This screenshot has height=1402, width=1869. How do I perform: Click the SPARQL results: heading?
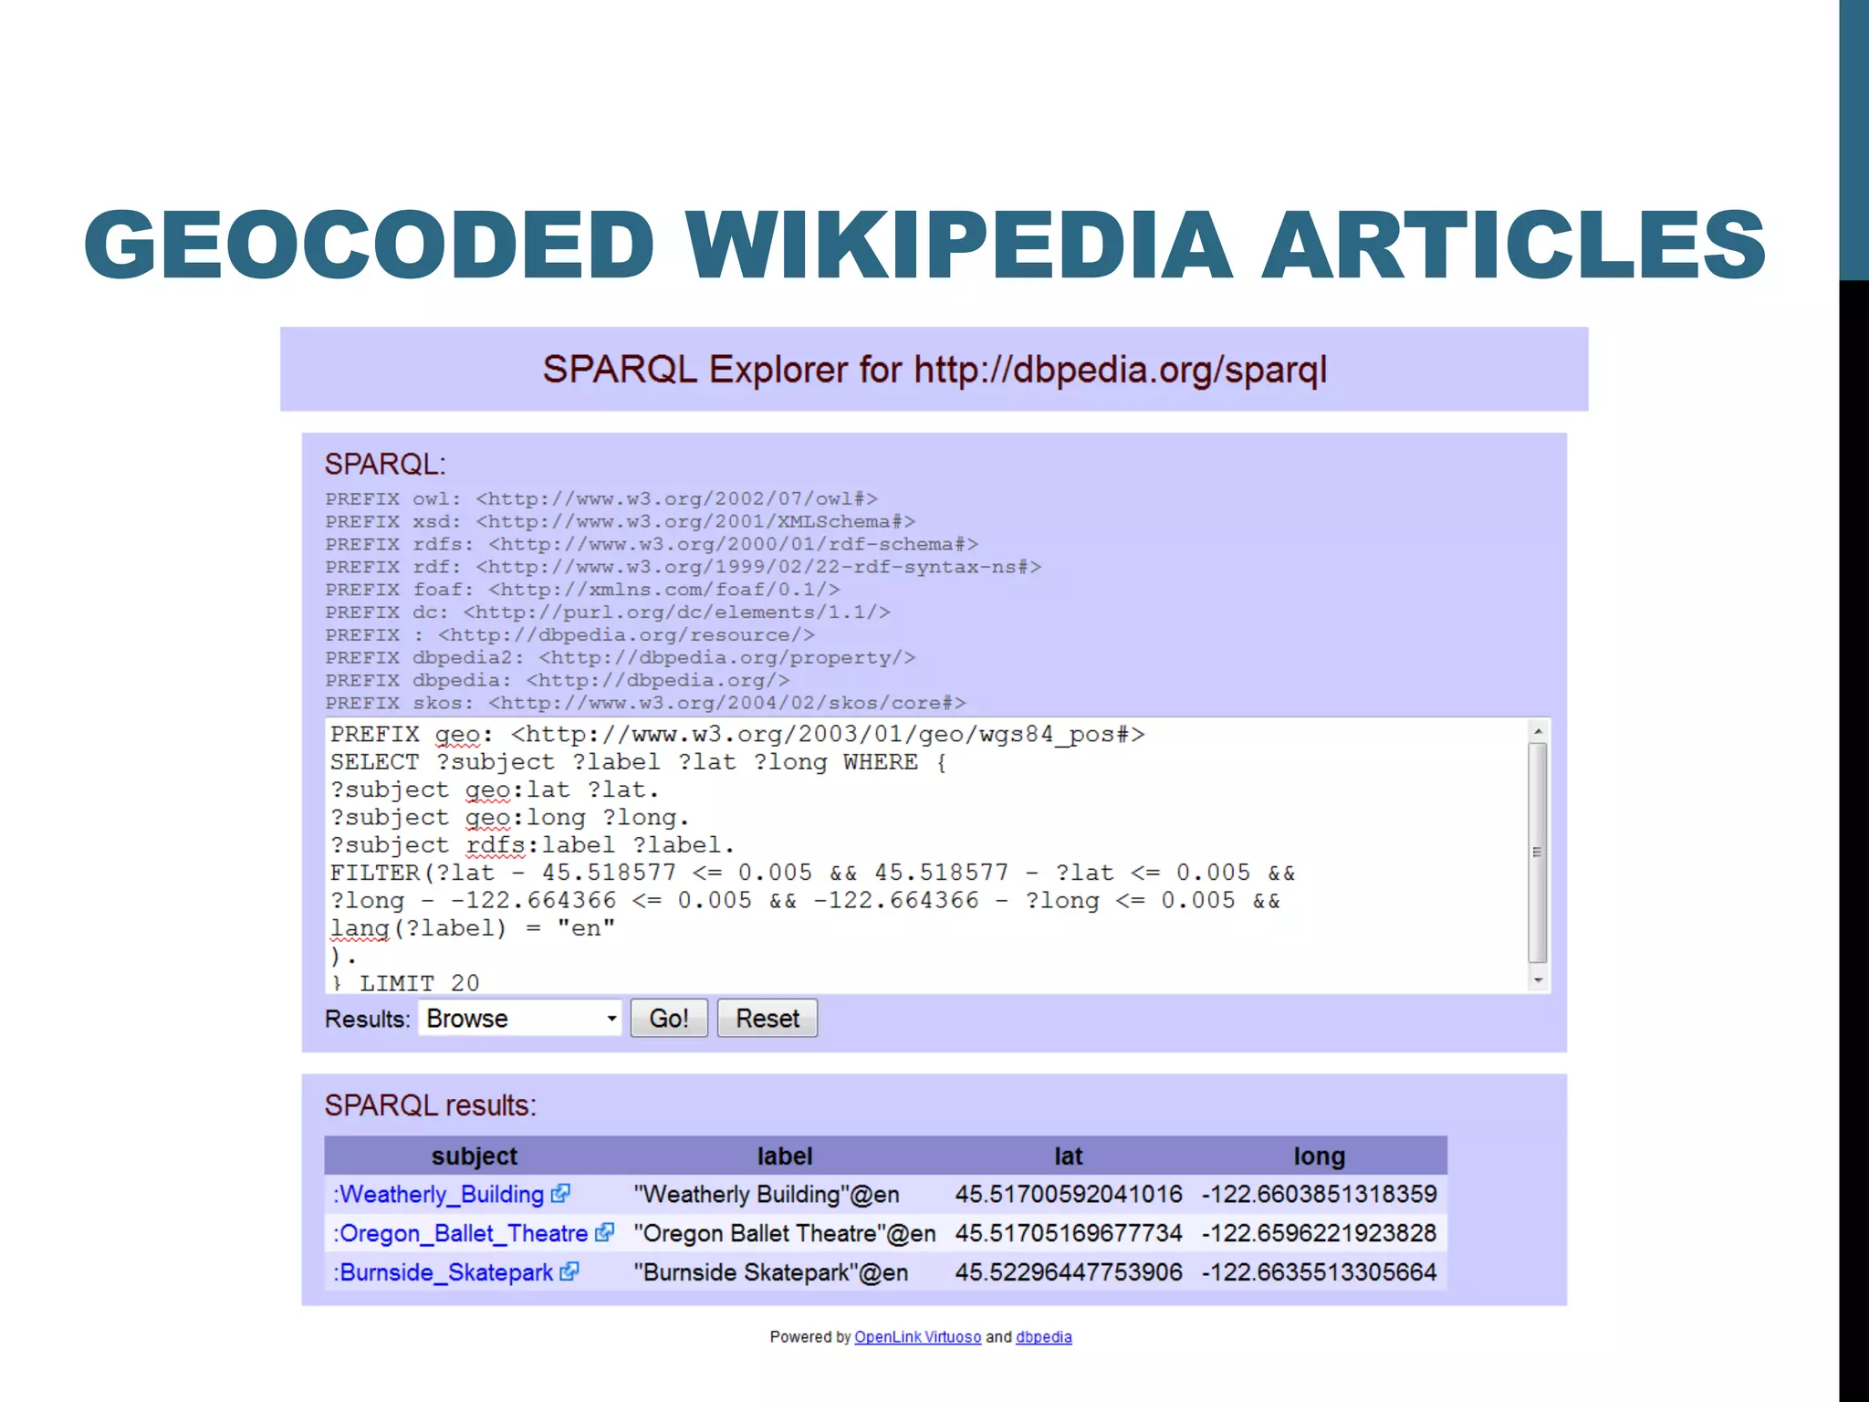pyautogui.click(x=430, y=1105)
